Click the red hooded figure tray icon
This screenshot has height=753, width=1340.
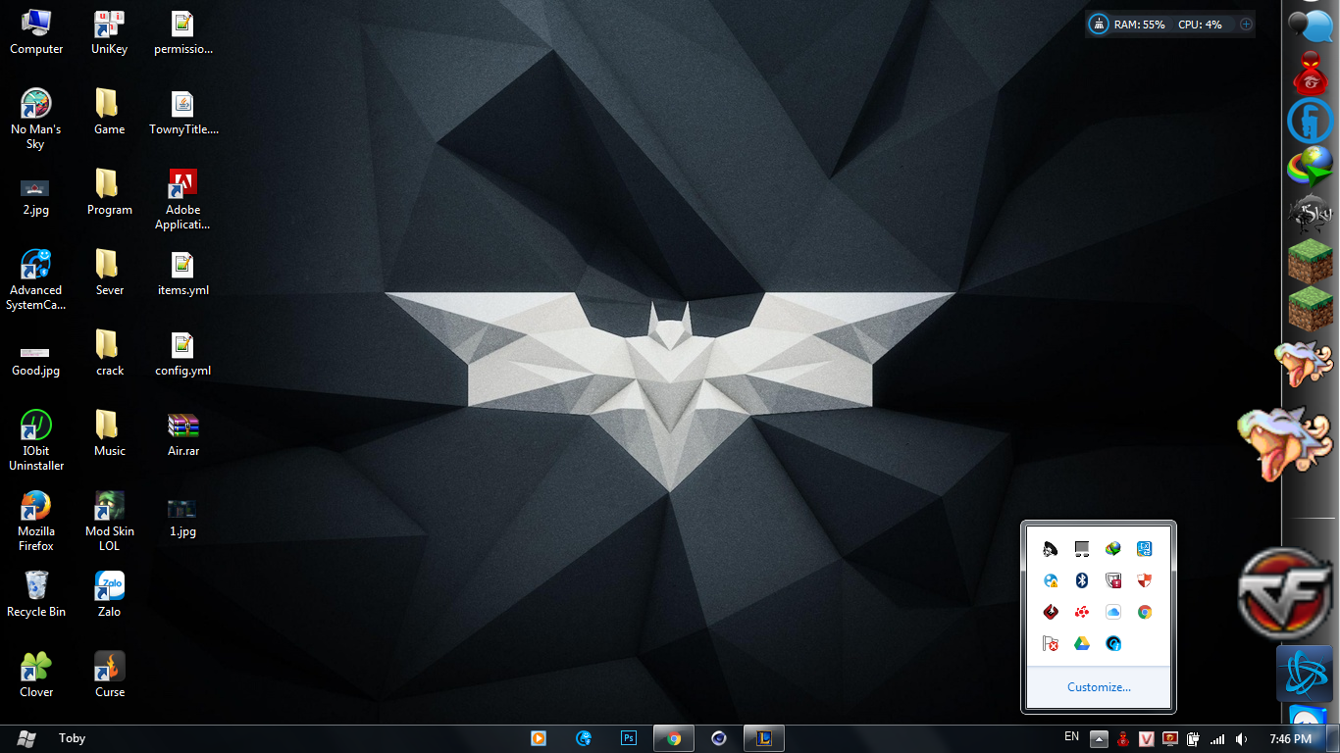1123,738
